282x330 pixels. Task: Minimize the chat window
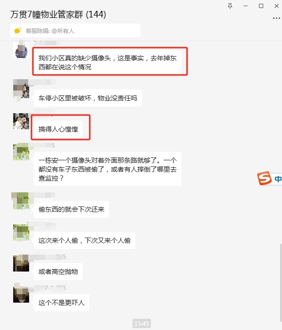[245, 6]
